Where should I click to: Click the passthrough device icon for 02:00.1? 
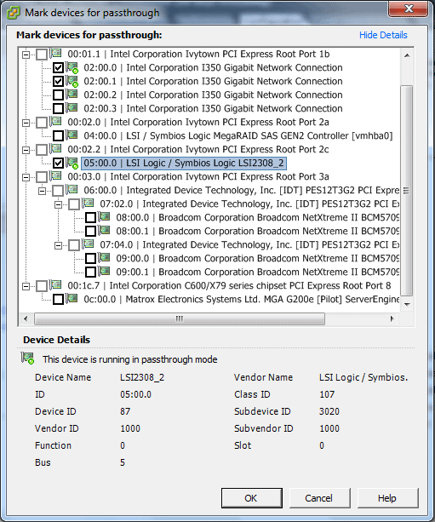coord(72,81)
